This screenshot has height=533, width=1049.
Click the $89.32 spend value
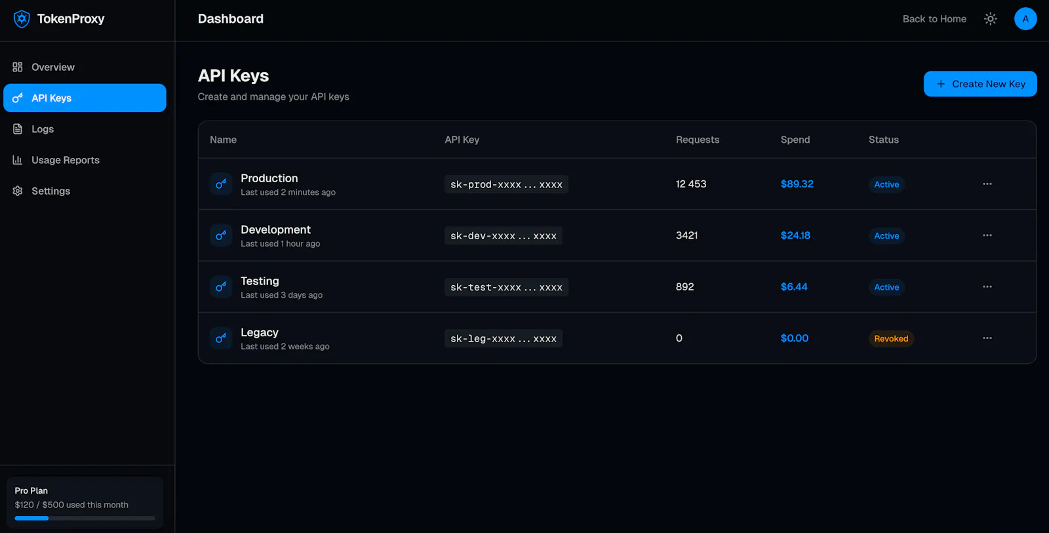click(x=797, y=184)
